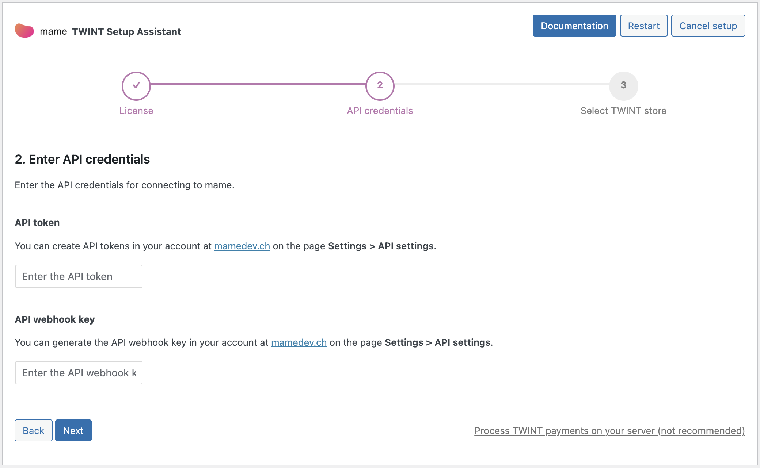This screenshot has height=468, width=760.
Task: Click the API token section label
Action: (37, 223)
